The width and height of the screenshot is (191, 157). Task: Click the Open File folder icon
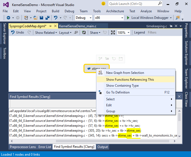(35, 18)
